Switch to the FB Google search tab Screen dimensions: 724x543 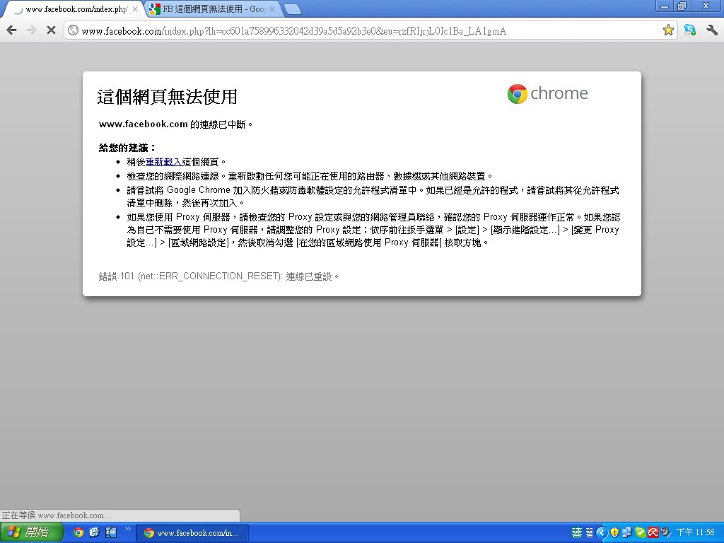[x=212, y=9]
